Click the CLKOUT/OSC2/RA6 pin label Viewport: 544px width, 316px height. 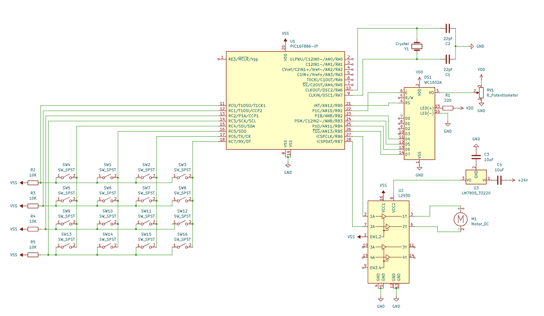[x=324, y=90]
